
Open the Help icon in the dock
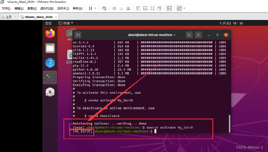[x=50, y=63]
